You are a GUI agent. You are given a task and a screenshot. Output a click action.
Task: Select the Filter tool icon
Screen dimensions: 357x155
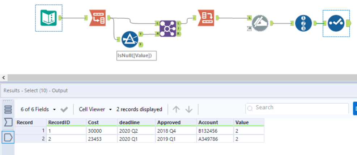click(130, 40)
